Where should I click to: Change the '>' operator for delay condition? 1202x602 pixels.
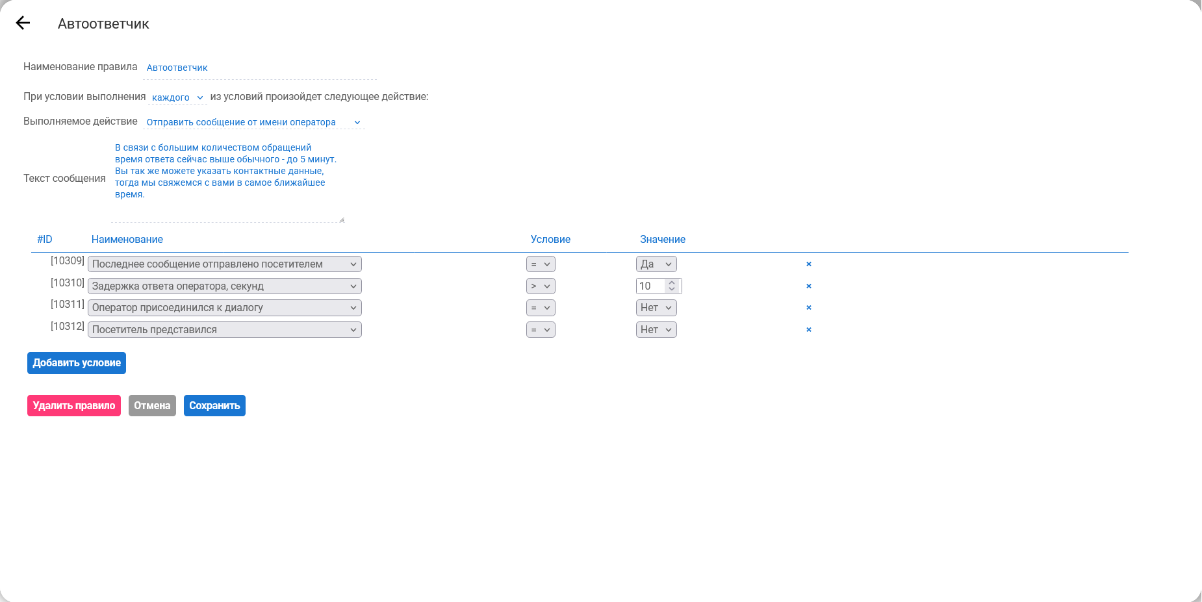click(x=541, y=286)
